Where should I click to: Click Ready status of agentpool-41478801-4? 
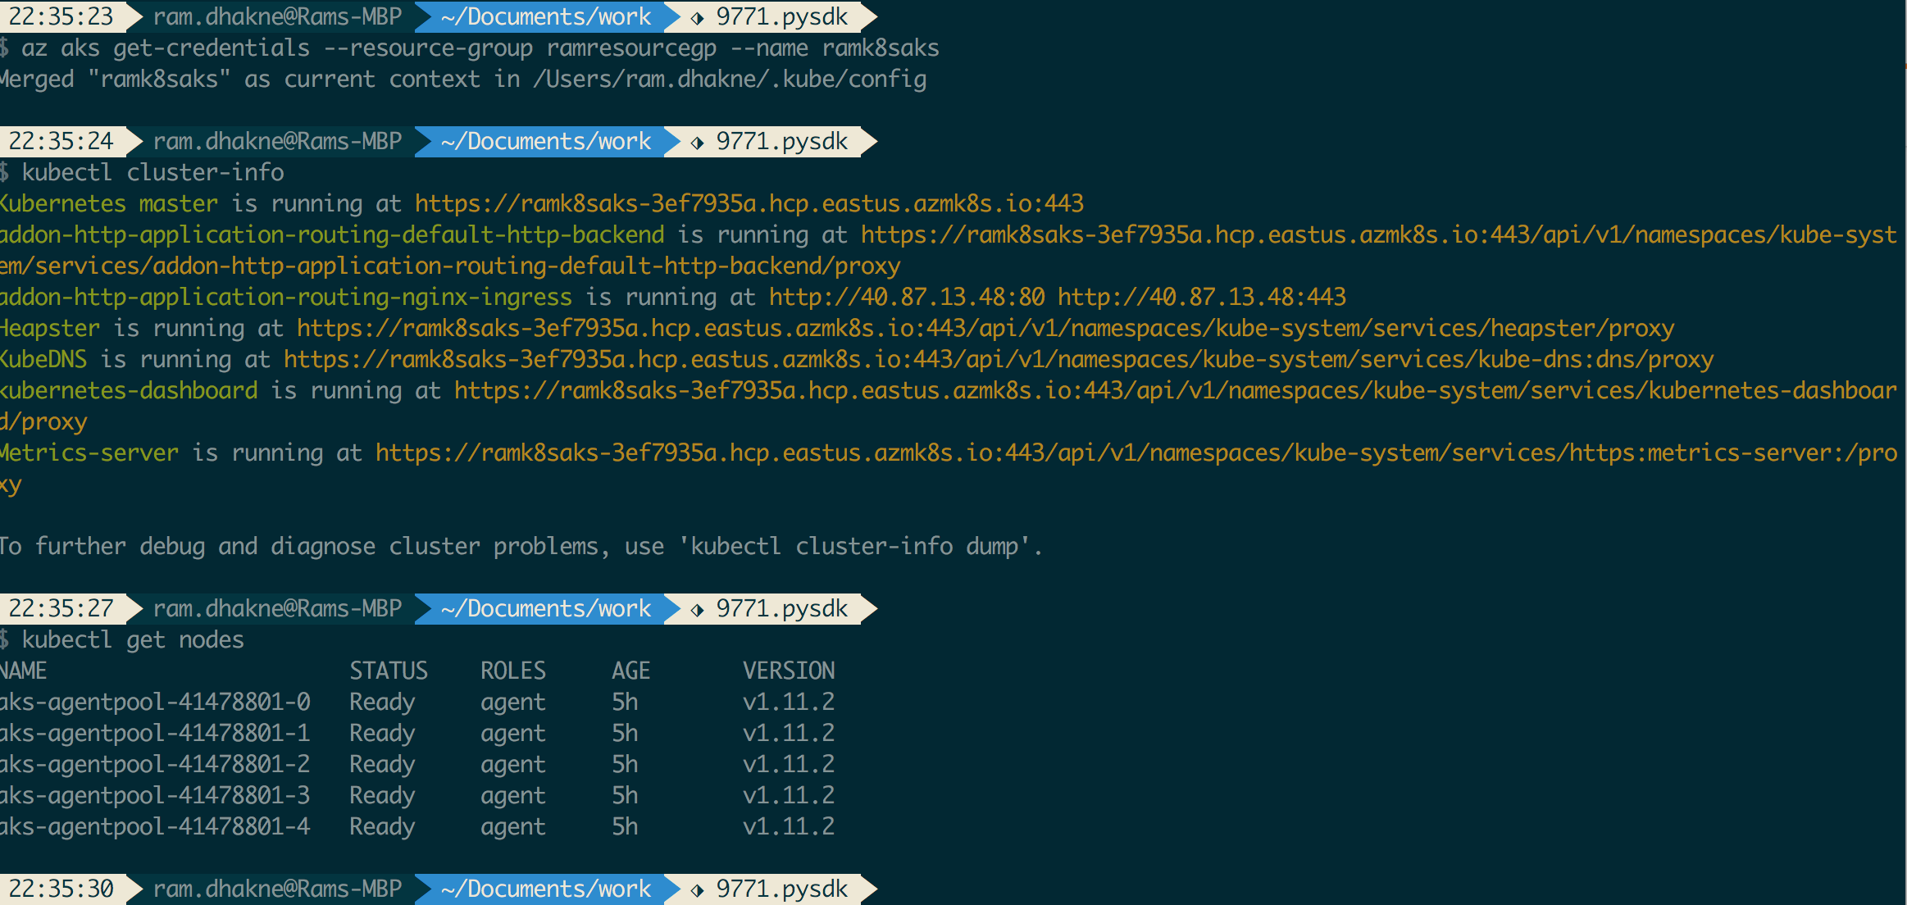[382, 827]
